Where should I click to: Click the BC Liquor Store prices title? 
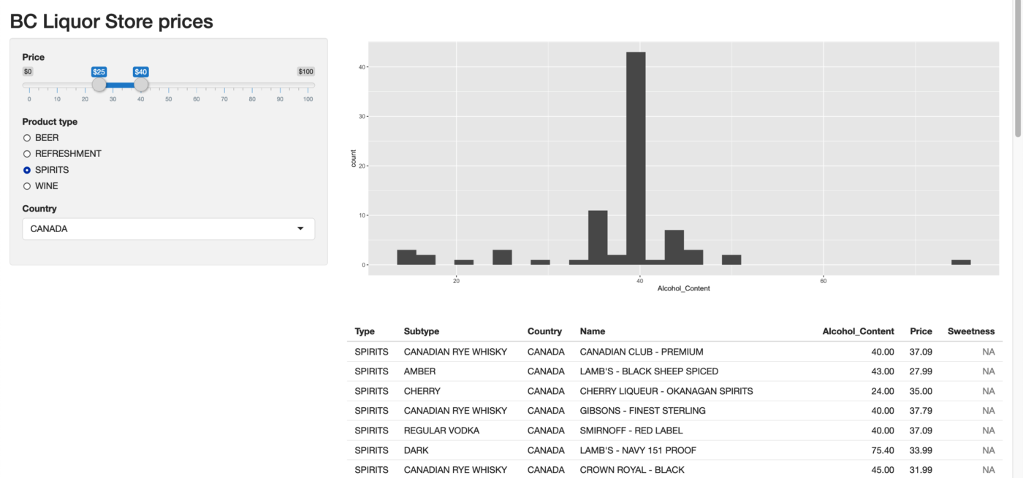(111, 21)
